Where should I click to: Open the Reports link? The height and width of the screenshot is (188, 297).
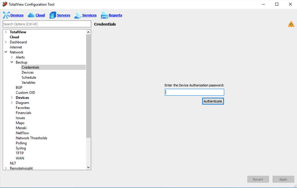115,15
